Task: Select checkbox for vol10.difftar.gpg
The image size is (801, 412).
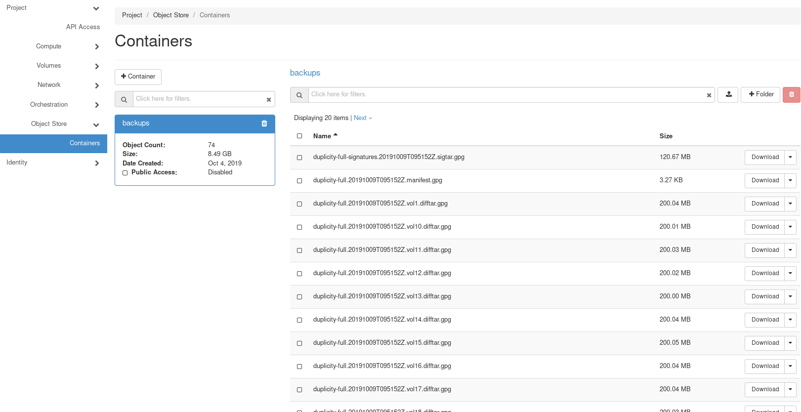Action: tap(299, 227)
